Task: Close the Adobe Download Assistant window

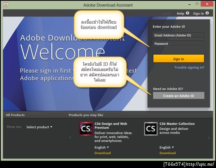Action: pos(207,4)
